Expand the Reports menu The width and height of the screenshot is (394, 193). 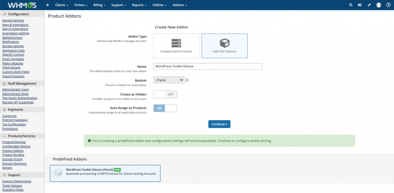click(x=139, y=5)
